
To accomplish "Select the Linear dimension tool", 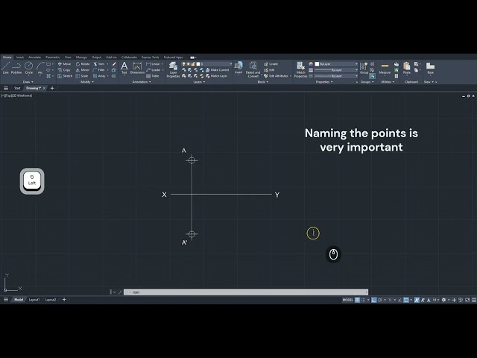I will 154,64.
